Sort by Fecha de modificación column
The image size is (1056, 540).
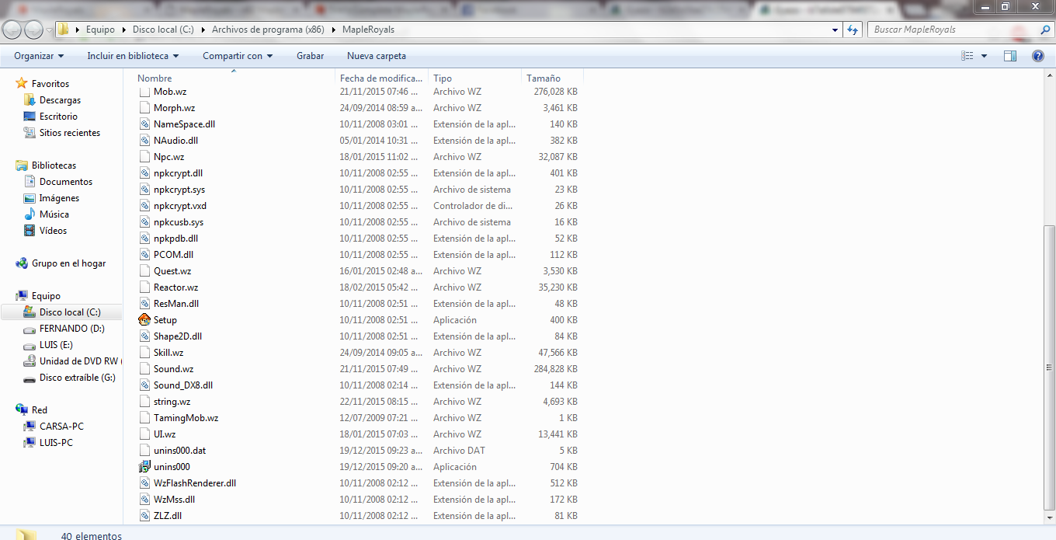click(382, 78)
